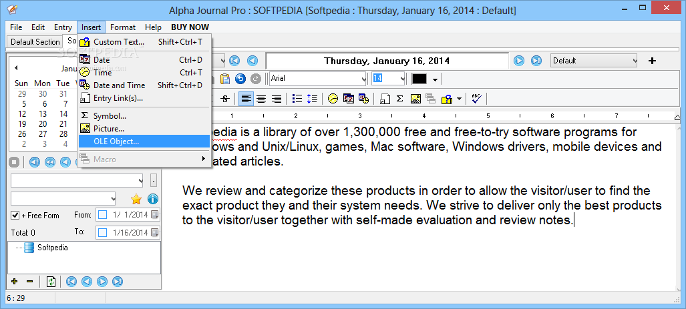The height and width of the screenshot is (309, 686).
Task: Open the Format menu
Action: [123, 27]
